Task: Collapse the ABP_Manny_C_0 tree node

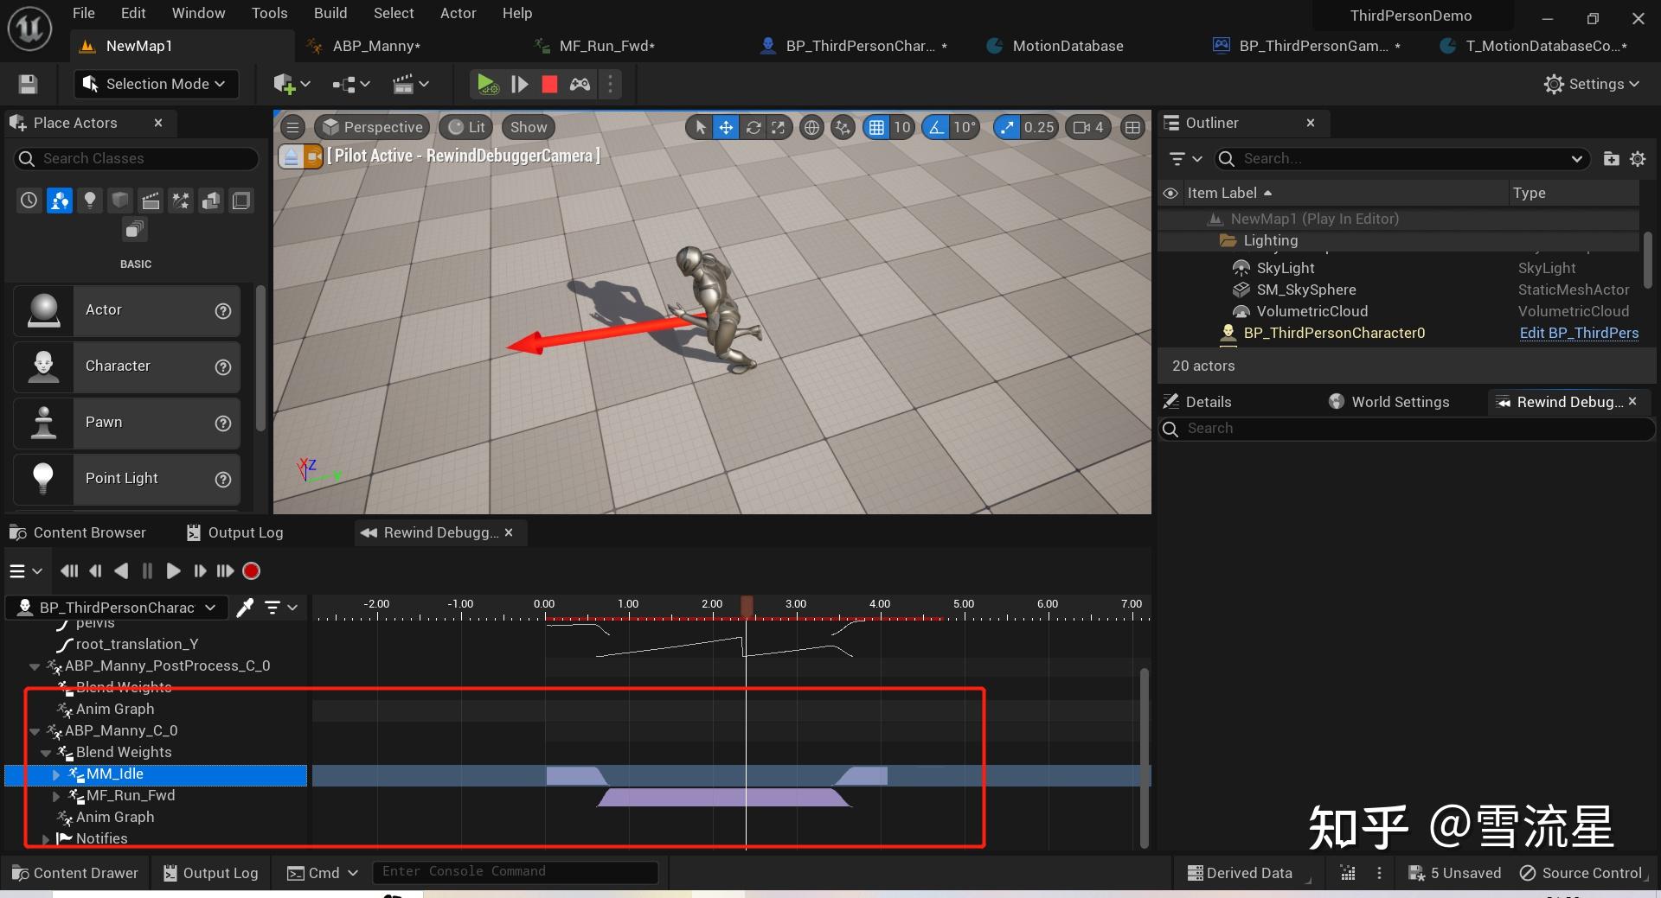Action: pos(35,731)
